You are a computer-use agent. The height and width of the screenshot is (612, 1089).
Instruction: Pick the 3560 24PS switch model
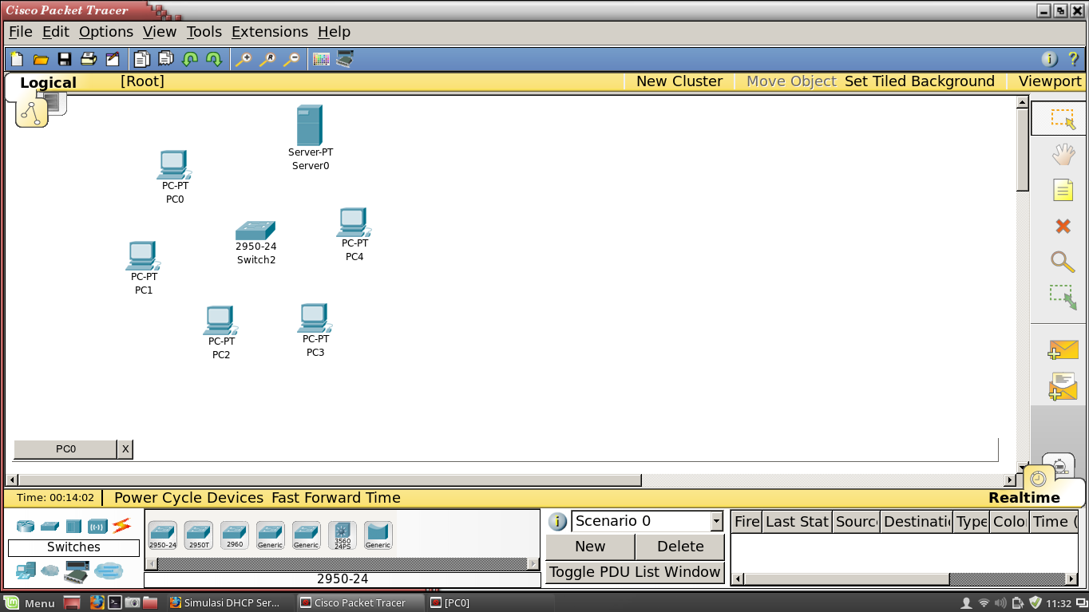[x=343, y=535]
